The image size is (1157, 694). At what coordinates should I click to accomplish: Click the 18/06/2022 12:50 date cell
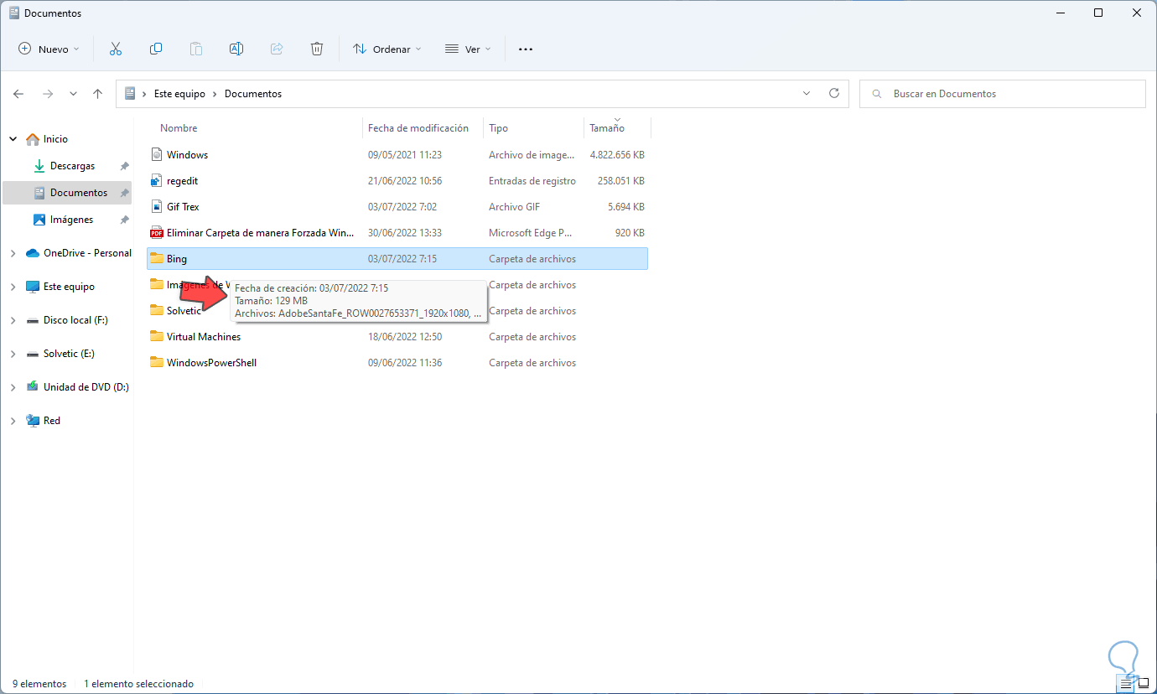[x=405, y=337]
